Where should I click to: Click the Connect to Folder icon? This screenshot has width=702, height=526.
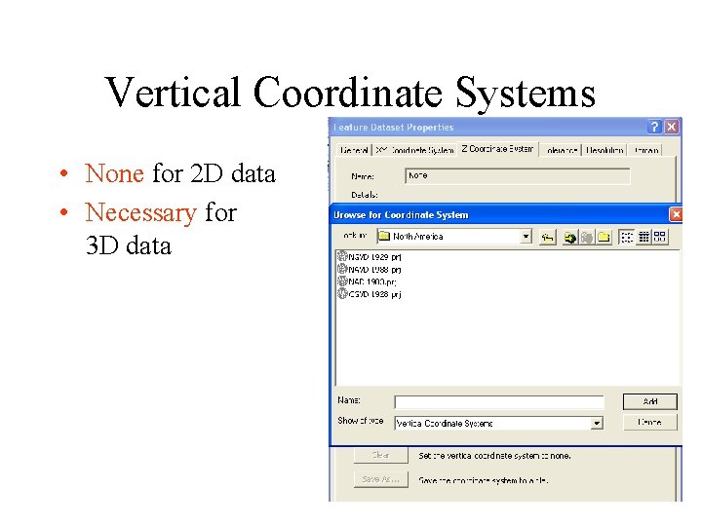tap(569, 237)
